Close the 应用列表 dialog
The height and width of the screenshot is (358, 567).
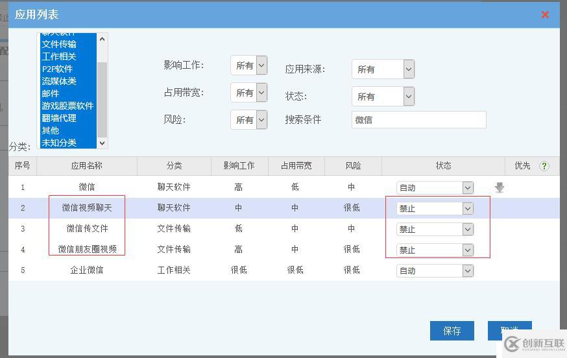[x=545, y=14]
